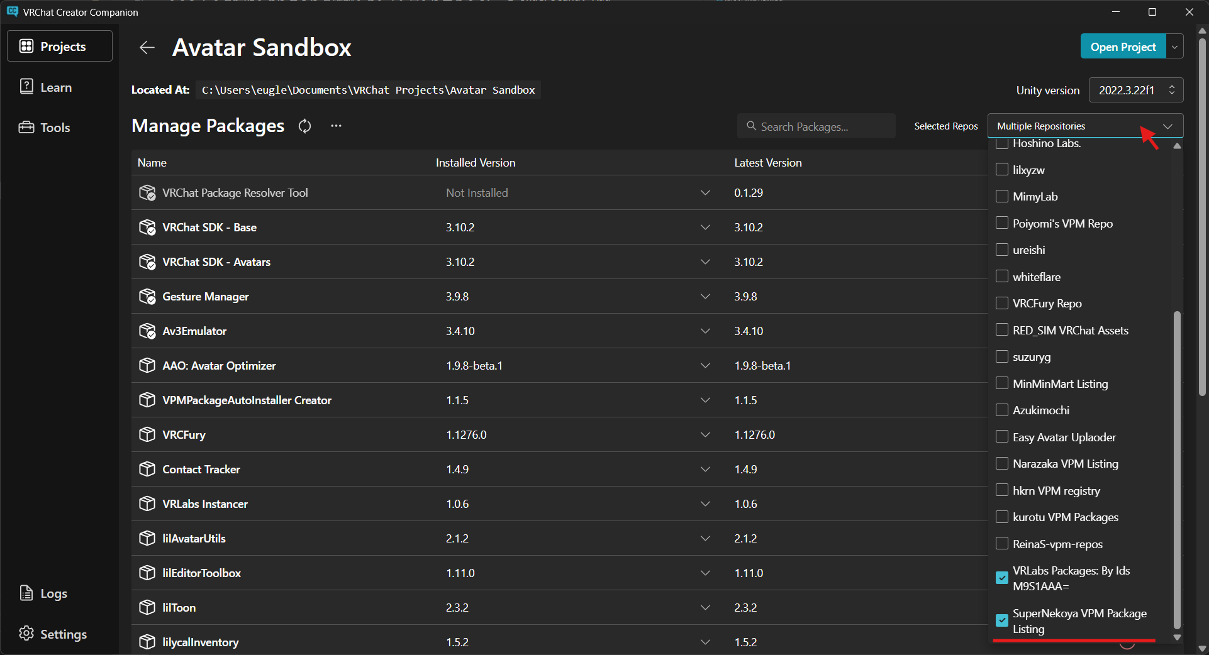Click the VRLabs Instancer package icon
Viewport: 1209px width, 655px height.
pyautogui.click(x=147, y=504)
